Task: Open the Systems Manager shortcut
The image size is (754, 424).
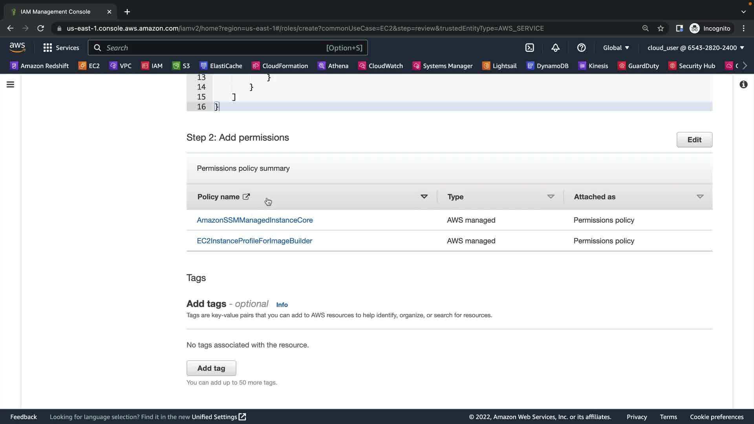Action: (x=443, y=66)
